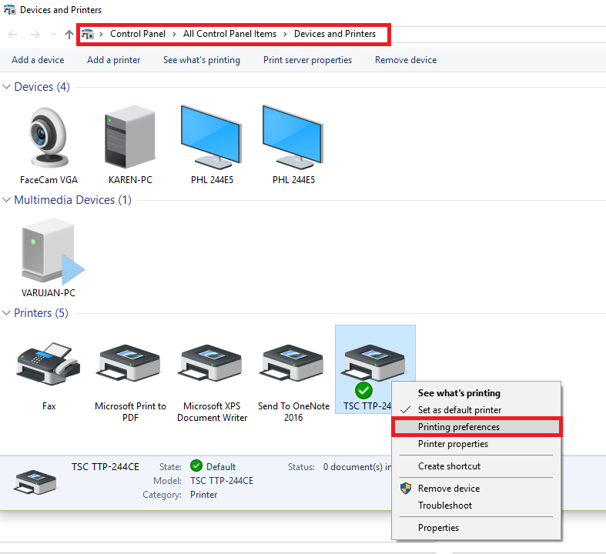Click Print server properties toolbar button
Viewport: 606px width, 554px height.
point(308,60)
